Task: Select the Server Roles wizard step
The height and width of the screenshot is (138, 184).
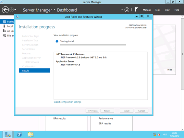Action: [x=29, y=49]
